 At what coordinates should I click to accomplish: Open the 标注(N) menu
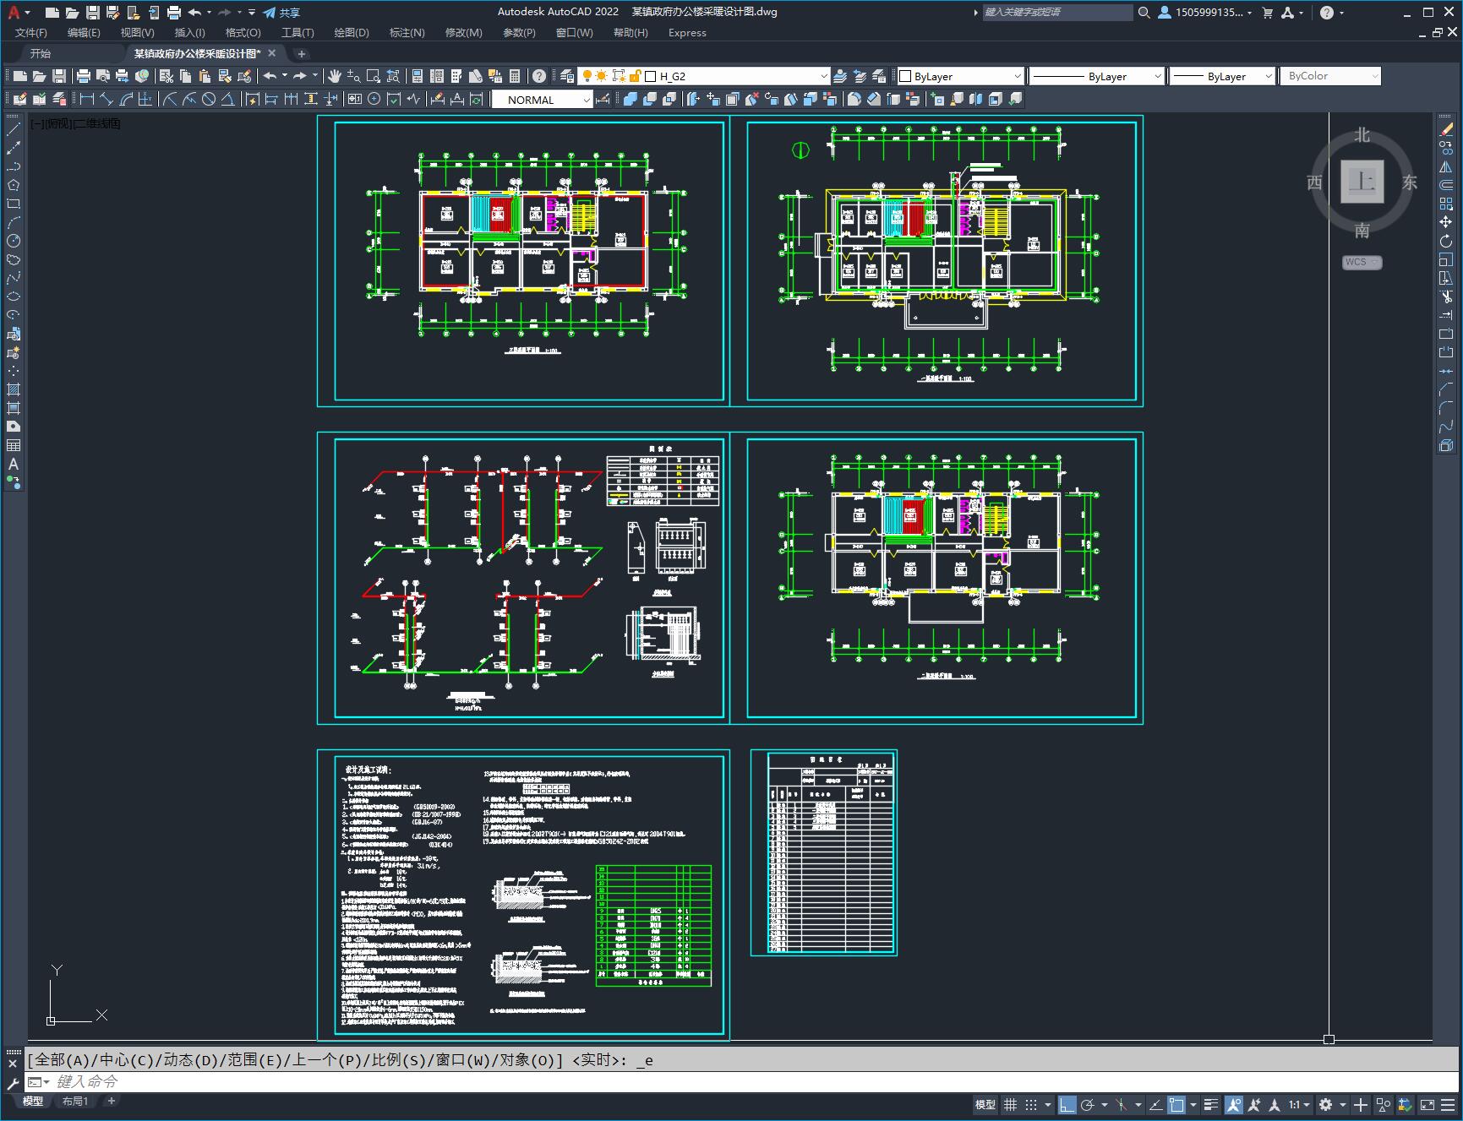coord(407,32)
